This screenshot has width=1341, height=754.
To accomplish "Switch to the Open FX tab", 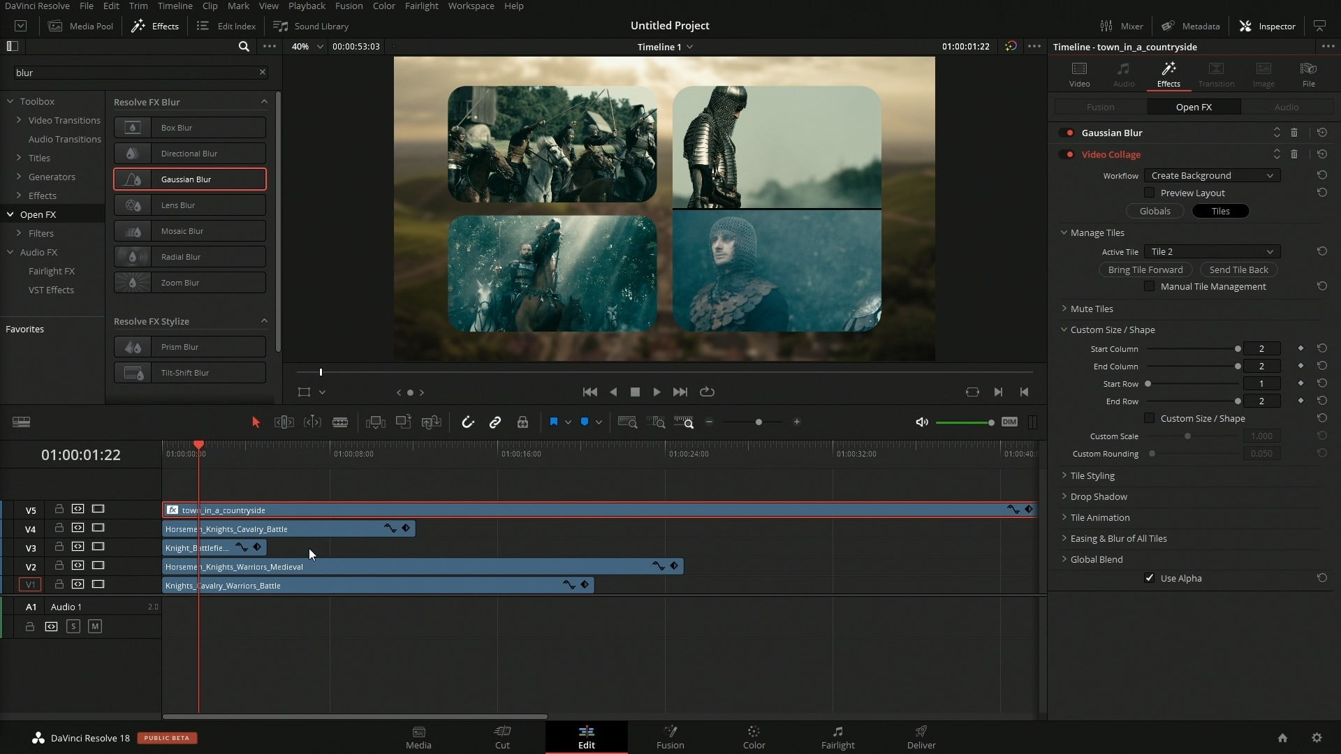I will coord(1194,106).
